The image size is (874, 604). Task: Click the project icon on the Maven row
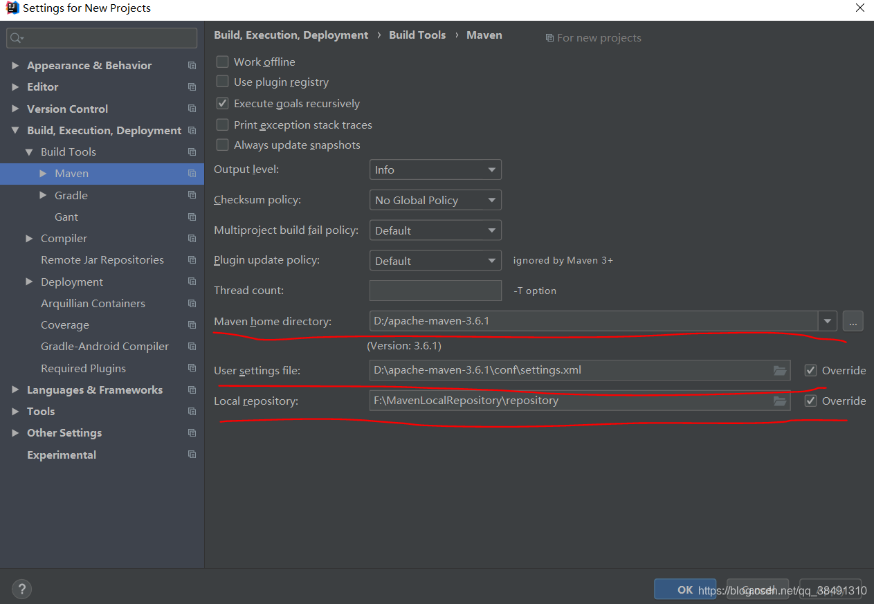point(192,174)
